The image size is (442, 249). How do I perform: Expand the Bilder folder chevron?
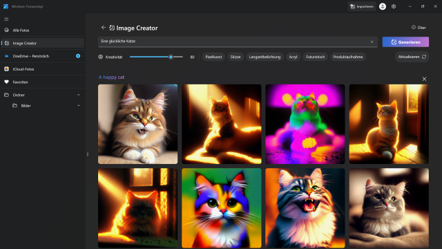click(78, 106)
